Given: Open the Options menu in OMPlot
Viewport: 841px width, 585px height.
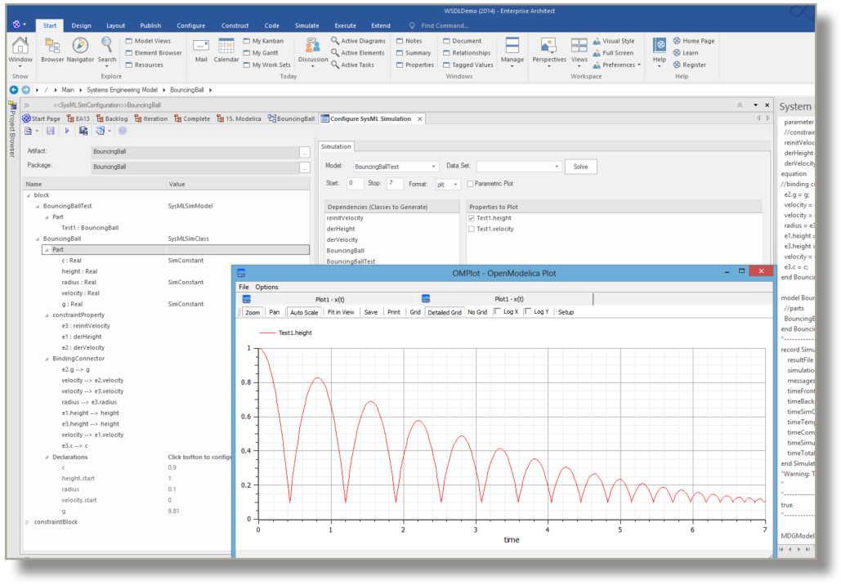Looking at the screenshot, I should click(x=268, y=287).
